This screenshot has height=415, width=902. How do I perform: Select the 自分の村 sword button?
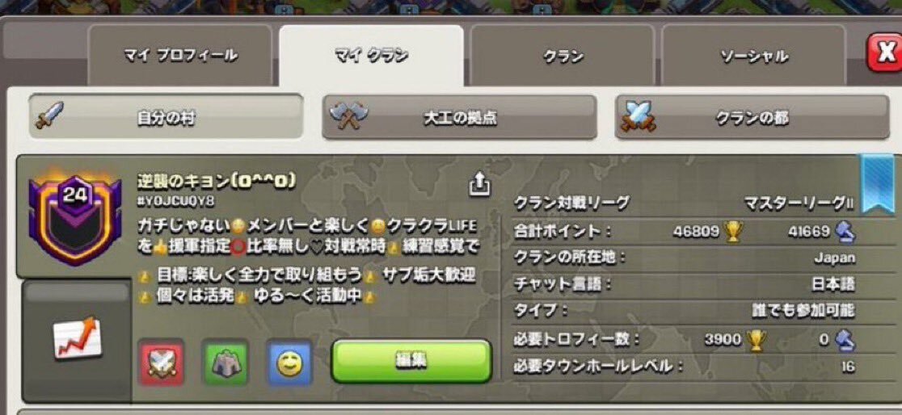click(166, 117)
